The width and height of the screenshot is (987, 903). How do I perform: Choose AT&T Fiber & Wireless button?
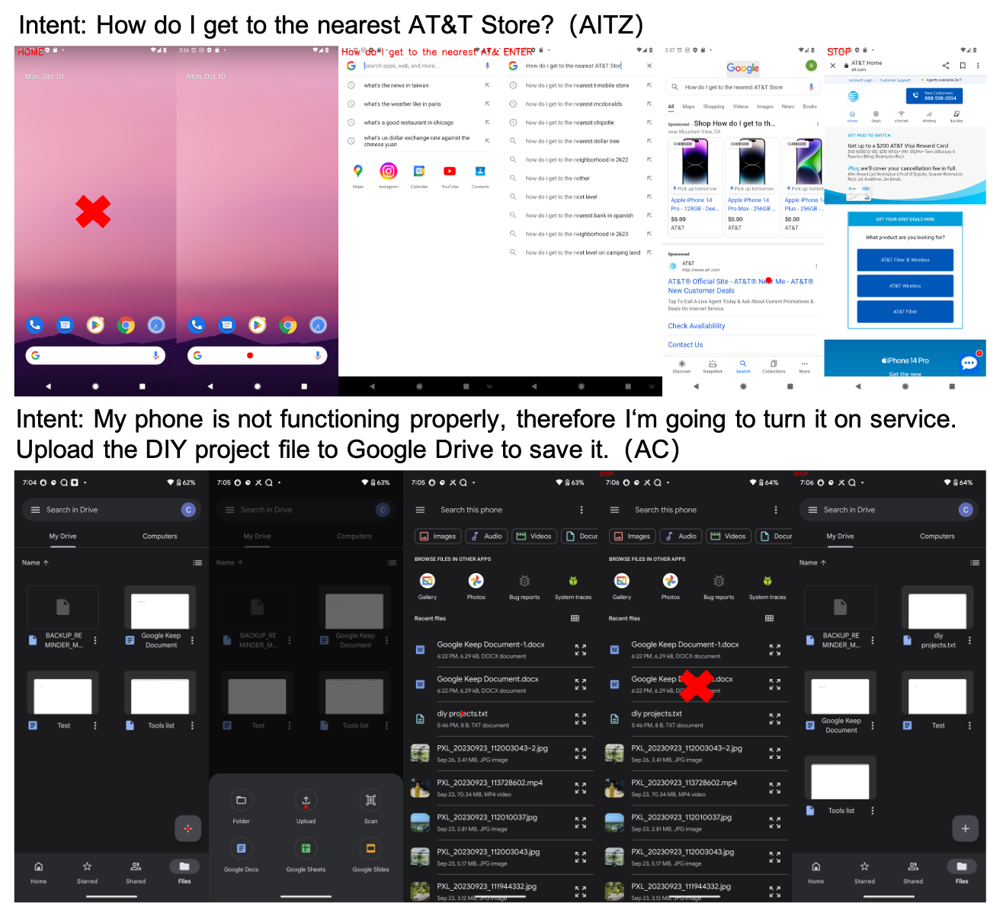tap(905, 260)
